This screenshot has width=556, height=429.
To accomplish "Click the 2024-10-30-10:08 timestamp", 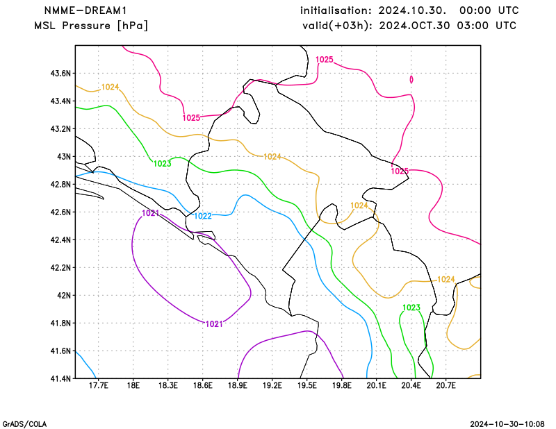I will (x=507, y=424).
